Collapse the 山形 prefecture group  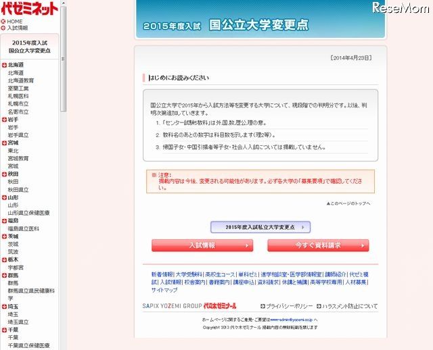pos(4,197)
